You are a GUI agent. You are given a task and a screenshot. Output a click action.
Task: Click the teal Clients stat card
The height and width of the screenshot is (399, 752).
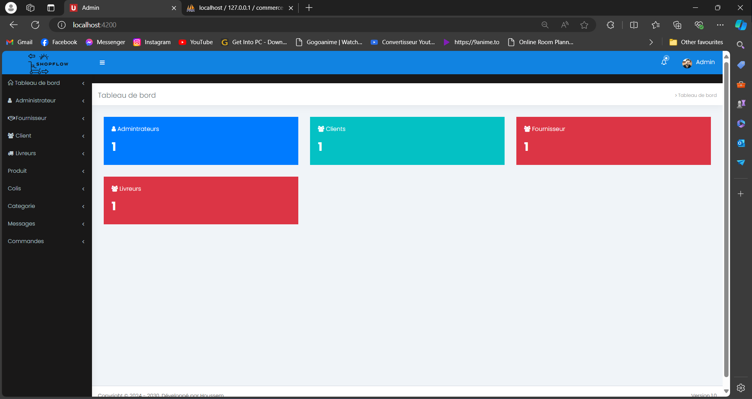pos(407,141)
